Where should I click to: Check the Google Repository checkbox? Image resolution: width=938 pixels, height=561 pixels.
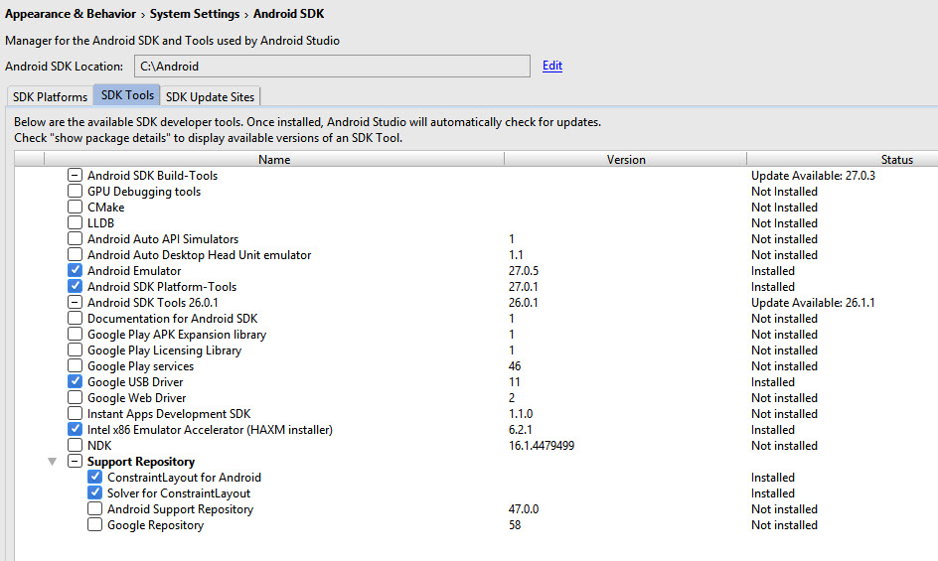[x=94, y=524]
